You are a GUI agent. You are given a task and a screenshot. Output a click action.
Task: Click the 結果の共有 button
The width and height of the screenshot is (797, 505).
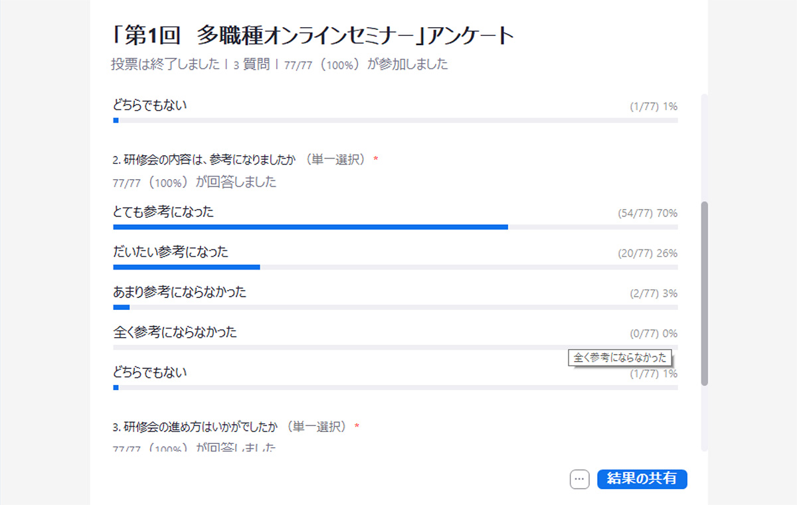pyautogui.click(x=642, y=479)
